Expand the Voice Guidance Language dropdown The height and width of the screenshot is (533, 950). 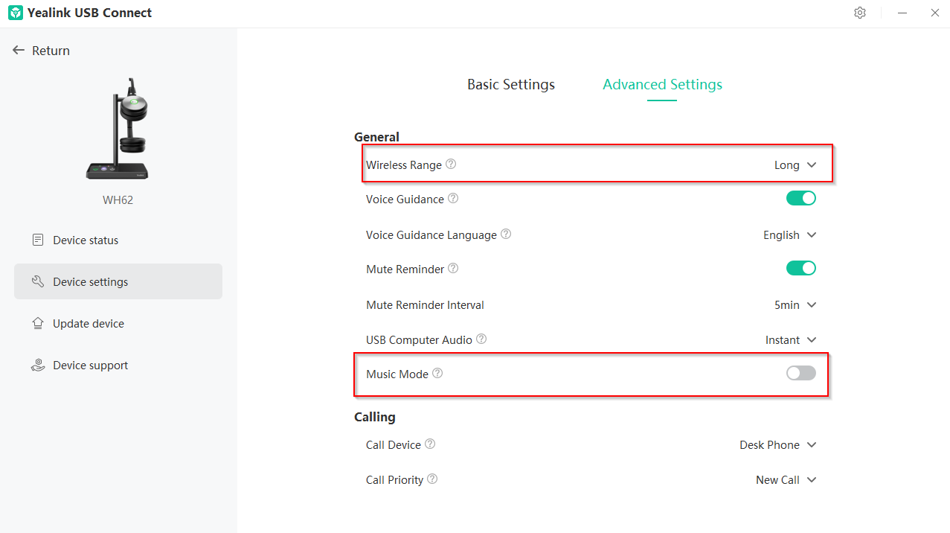pyautogui.click(x=789, y=235)
